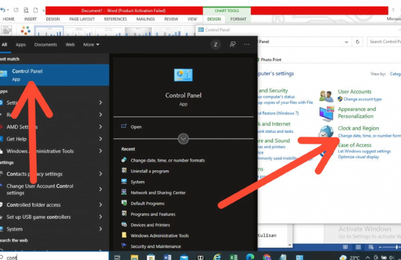Click the Appearance and Personalization monitor icon
The width and height of the screenshot is (401, 260).
coord(326,114)
